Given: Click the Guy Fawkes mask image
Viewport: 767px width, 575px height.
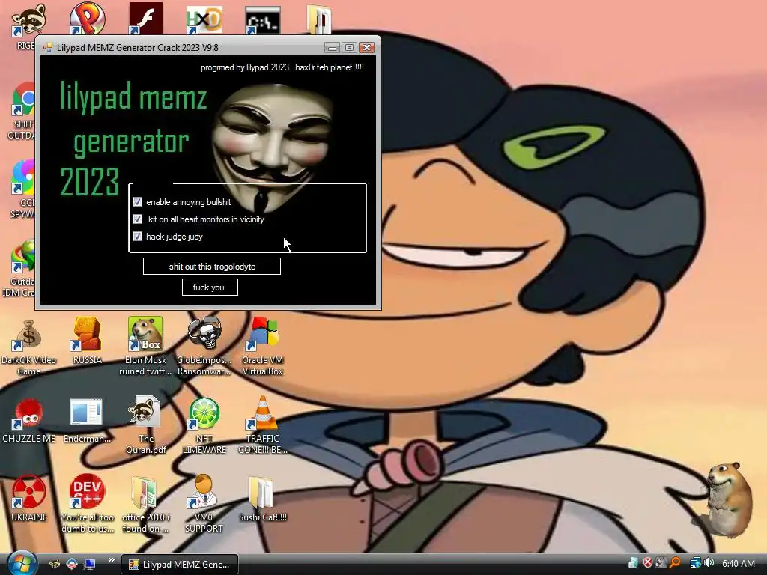Looking at the screenshot, I should tap(271, 147).
